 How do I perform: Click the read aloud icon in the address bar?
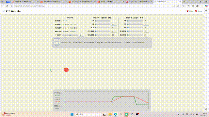coord(174,6)
